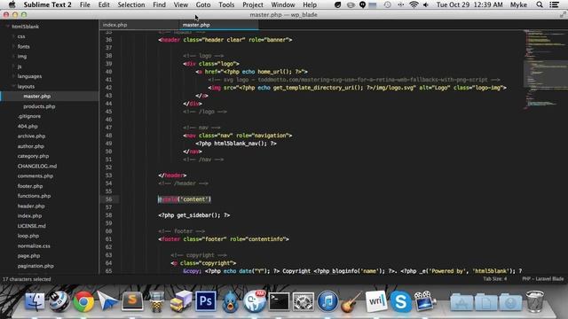Screen dimensions: 568x319
Task: Expand the languages folder in sidebar
Action: [x=13, y=76]
